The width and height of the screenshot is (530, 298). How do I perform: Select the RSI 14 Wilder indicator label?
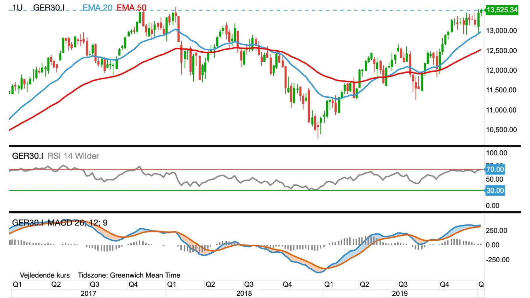(x=73, y=156)
